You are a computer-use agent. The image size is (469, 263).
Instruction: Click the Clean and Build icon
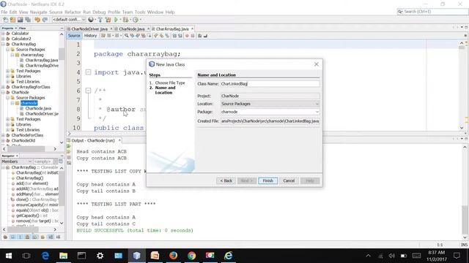click(108, 20)
